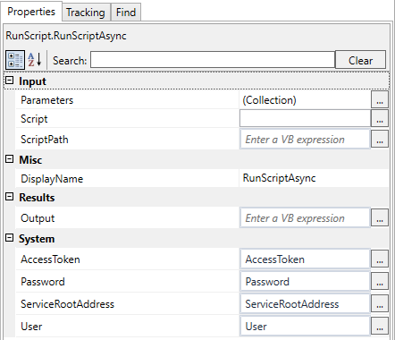Clear the property search

point(360,60)
